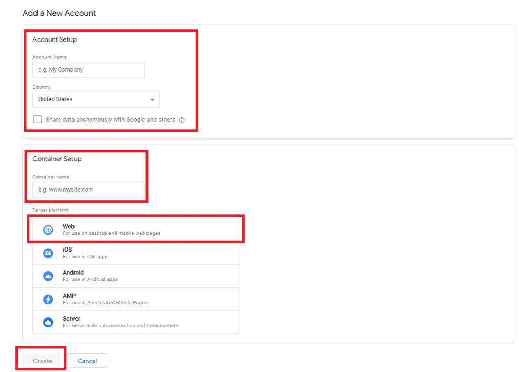
Task: Select the Server cloud platform icon
Action: click(48, 321)
